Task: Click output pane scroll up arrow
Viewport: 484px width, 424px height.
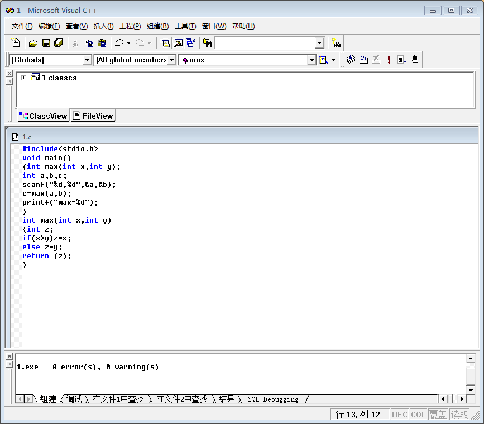Action: 471,358
